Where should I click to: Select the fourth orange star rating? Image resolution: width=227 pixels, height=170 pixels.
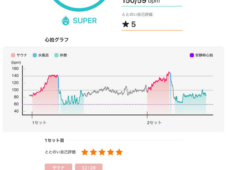[111, 152]
